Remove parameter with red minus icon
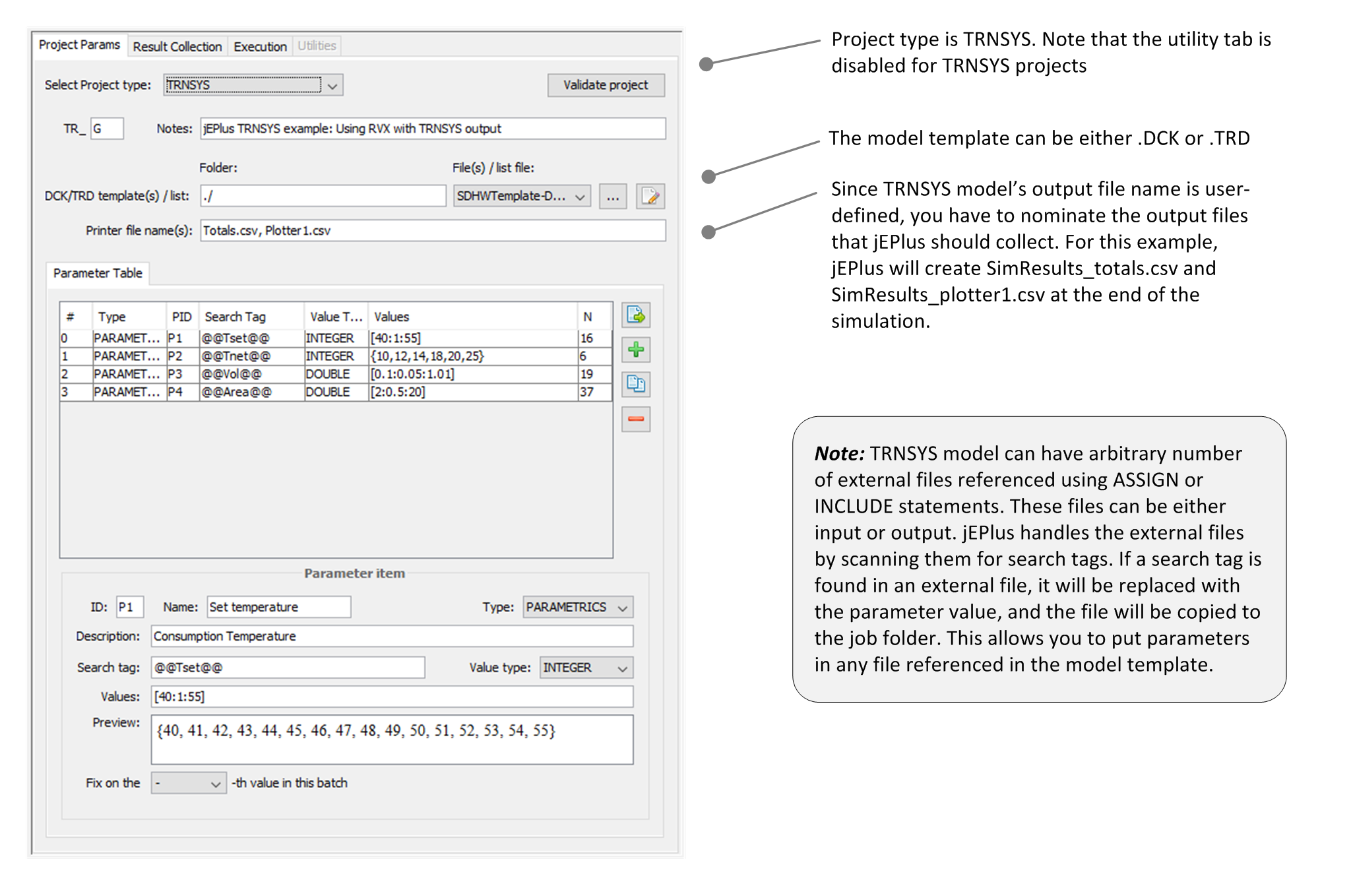 coord(636,419)
